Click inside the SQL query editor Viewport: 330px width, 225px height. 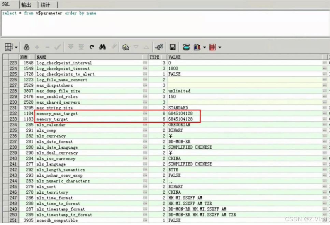pos(166,23)
